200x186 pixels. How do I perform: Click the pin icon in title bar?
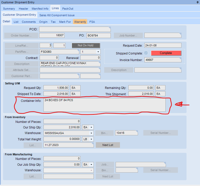(197, 2)
